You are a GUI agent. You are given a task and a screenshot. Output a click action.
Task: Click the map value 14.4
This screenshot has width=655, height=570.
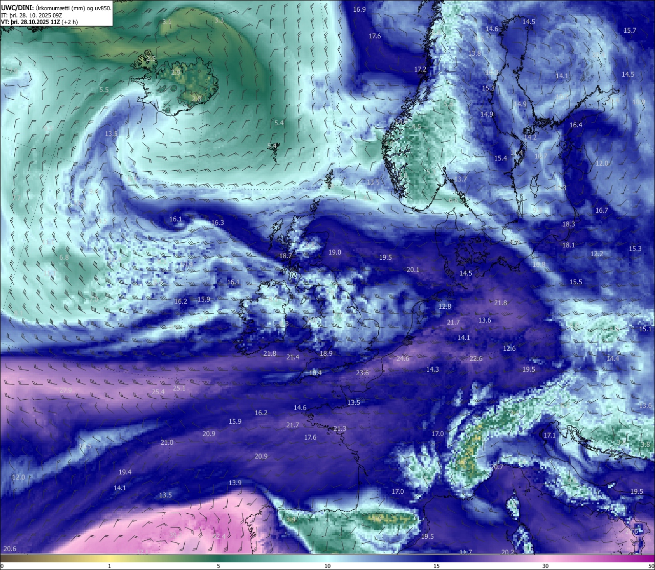click(613, 359)
